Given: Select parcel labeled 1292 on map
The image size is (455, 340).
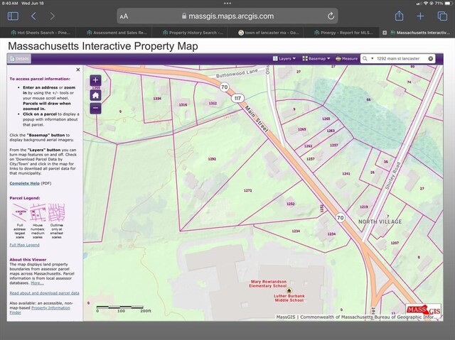Looking at the screenshot, I should 212,159.
